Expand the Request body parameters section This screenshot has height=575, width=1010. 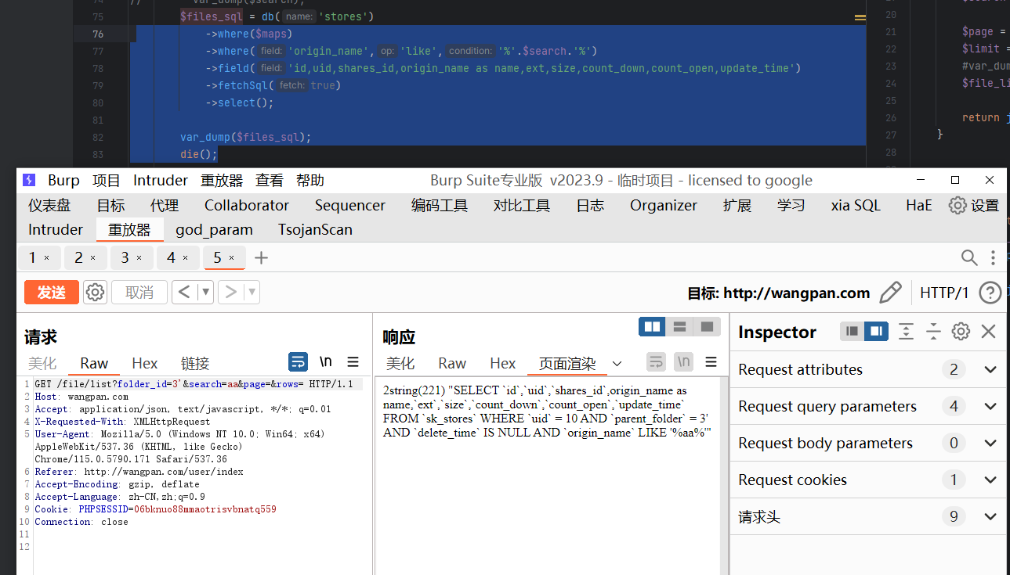(868, 443)
